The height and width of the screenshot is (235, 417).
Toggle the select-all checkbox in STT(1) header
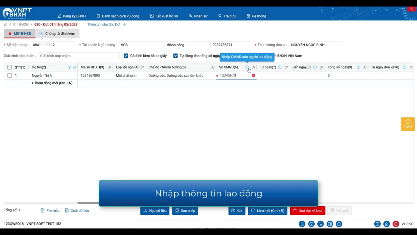click(x=9, y=67)
